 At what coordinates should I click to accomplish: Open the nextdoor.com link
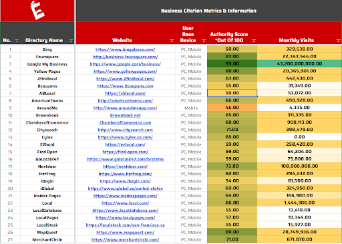pyautogui.click(x=126, y=166)
